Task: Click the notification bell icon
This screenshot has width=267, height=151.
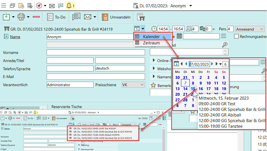Action: click(x=69, y=5)
